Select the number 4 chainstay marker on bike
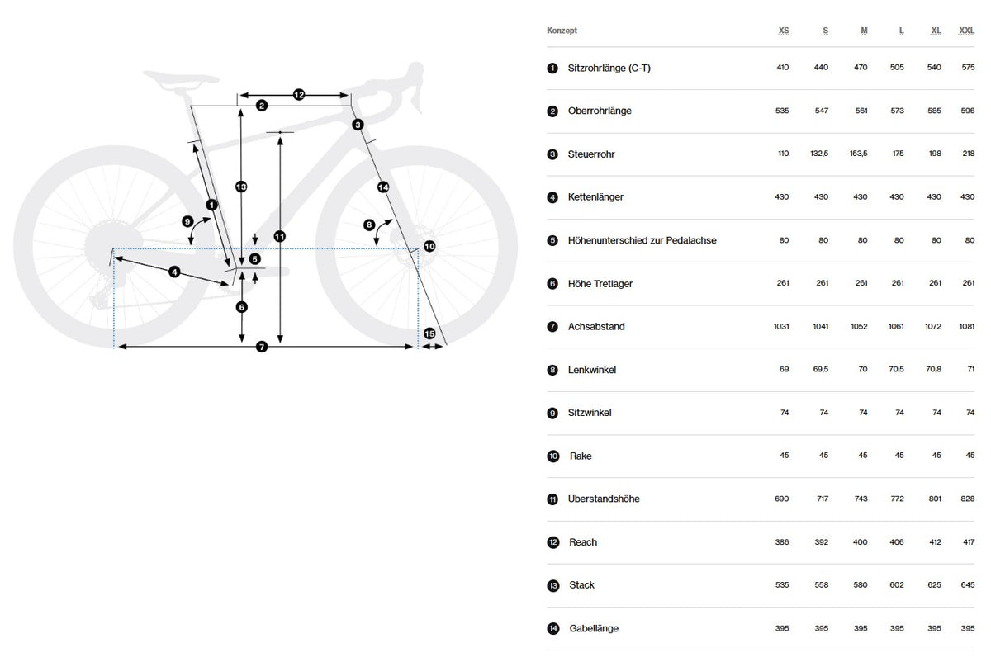The width and height of the screenshot is (991, 662). (x=174, y=272)
